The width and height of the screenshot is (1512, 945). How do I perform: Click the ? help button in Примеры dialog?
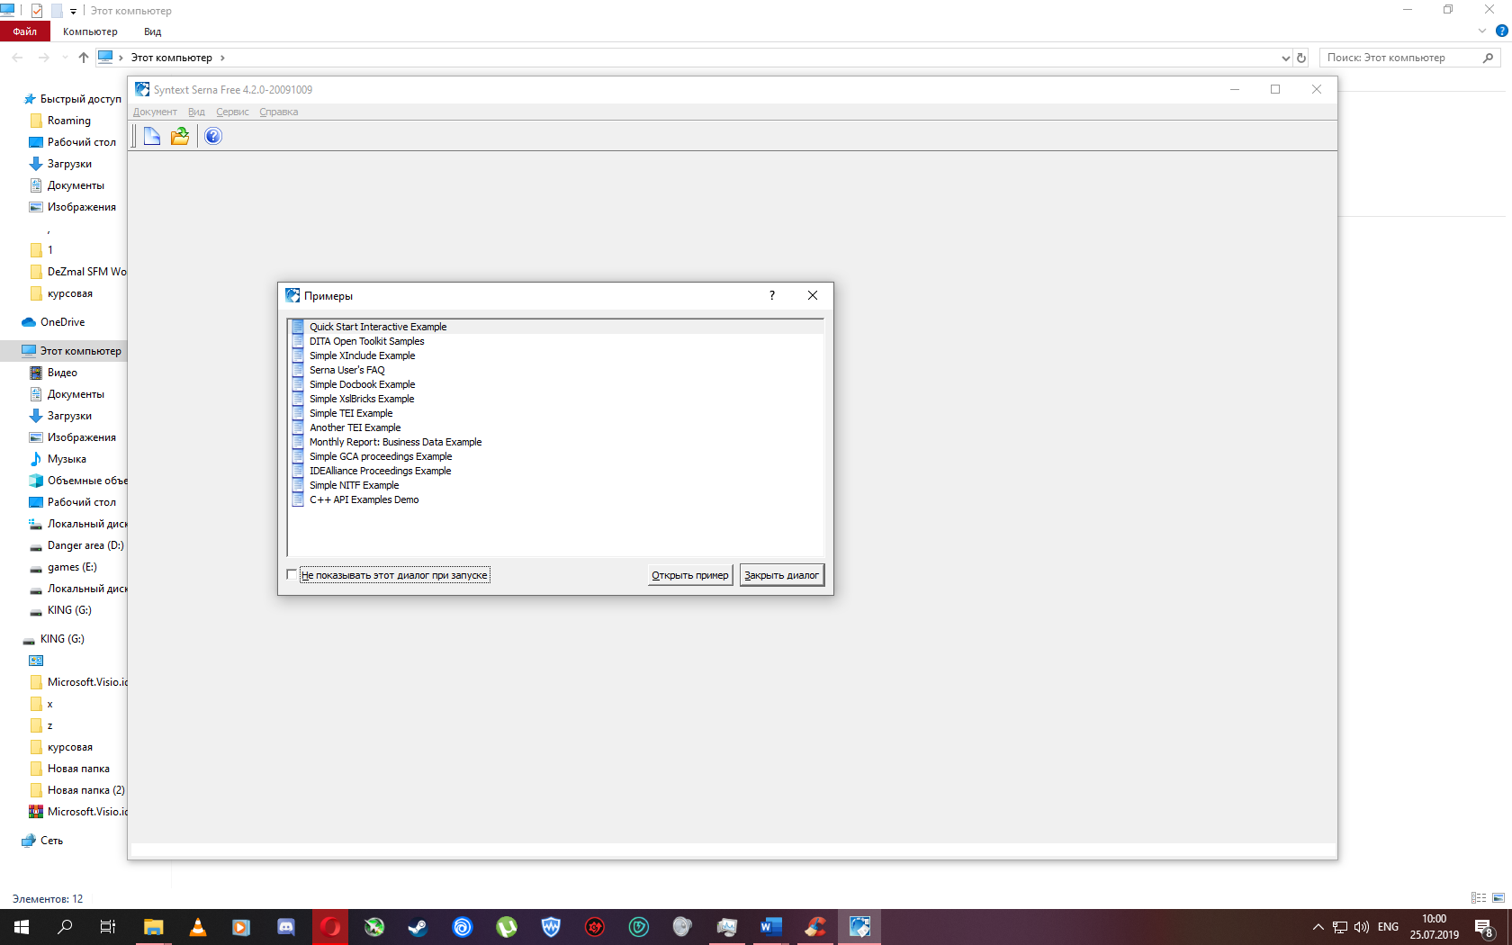pyautogui.click(x=771, y=295)
